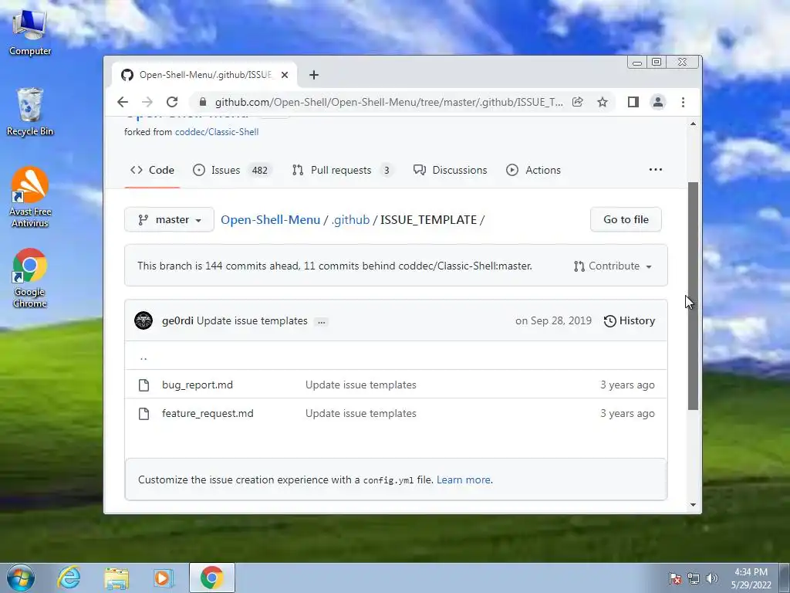Screen dimensions: 790x593
Task: Open the Chrome profile avatar
Action: pyautogui.click(x=658, y=103)
